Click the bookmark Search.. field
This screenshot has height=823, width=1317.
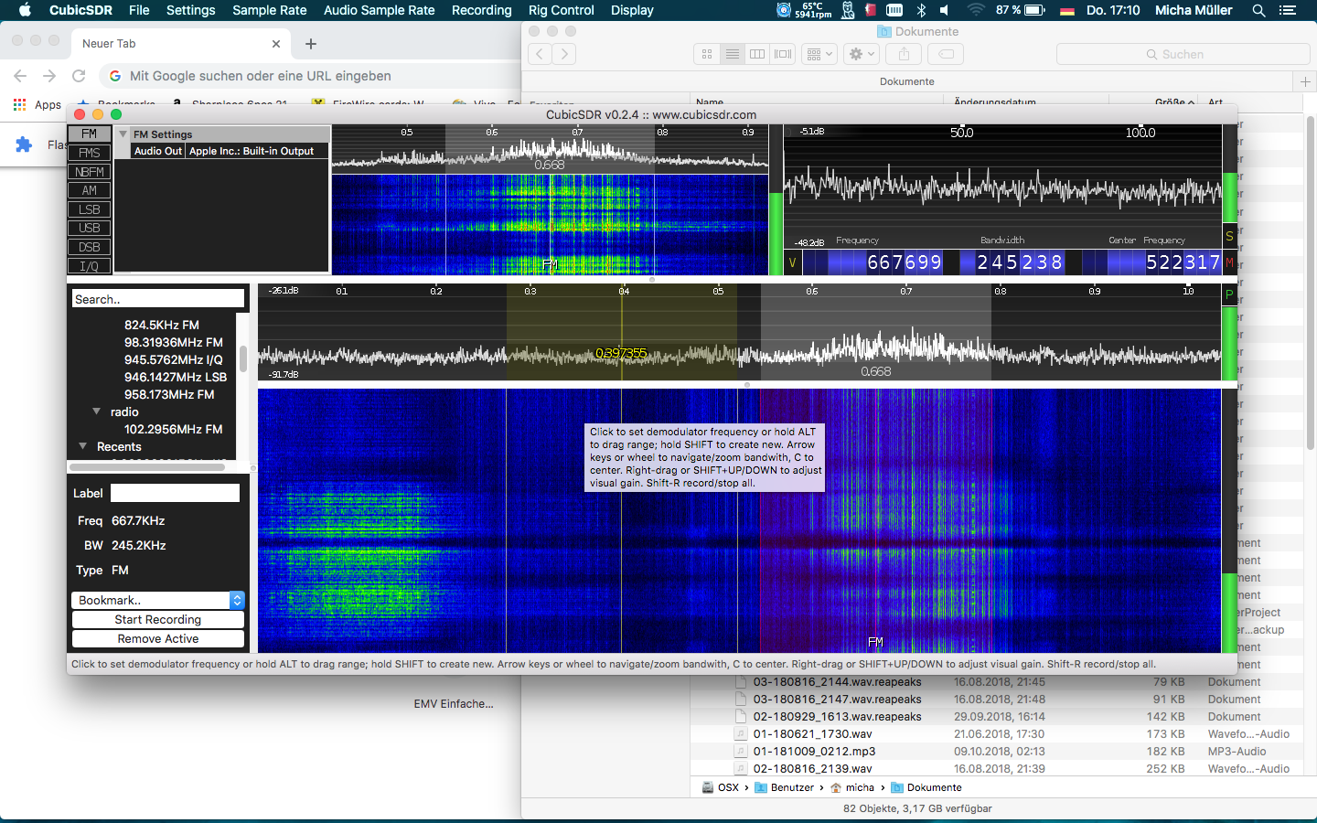[x=158, y=299]
